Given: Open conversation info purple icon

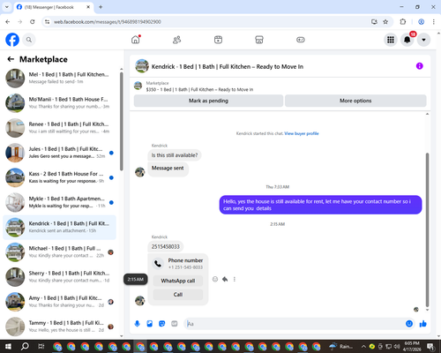Looking at the screenshot, I should coord(420,66).
